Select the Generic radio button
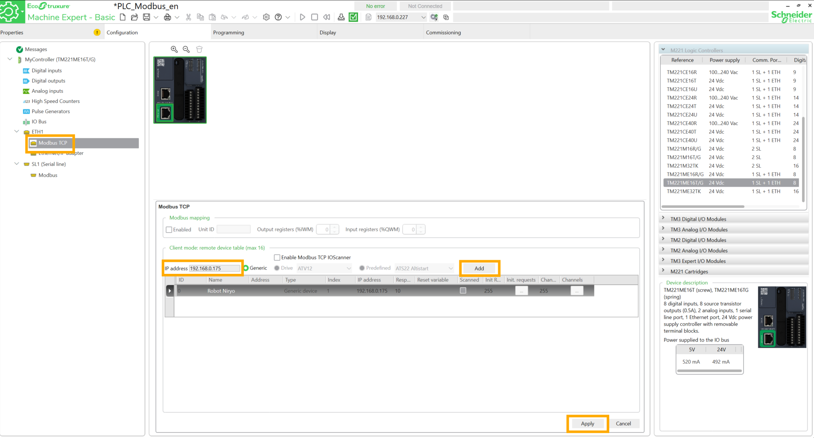Viewport: 814px width, 438px height. pyautogui.click(x=246, y=268)
